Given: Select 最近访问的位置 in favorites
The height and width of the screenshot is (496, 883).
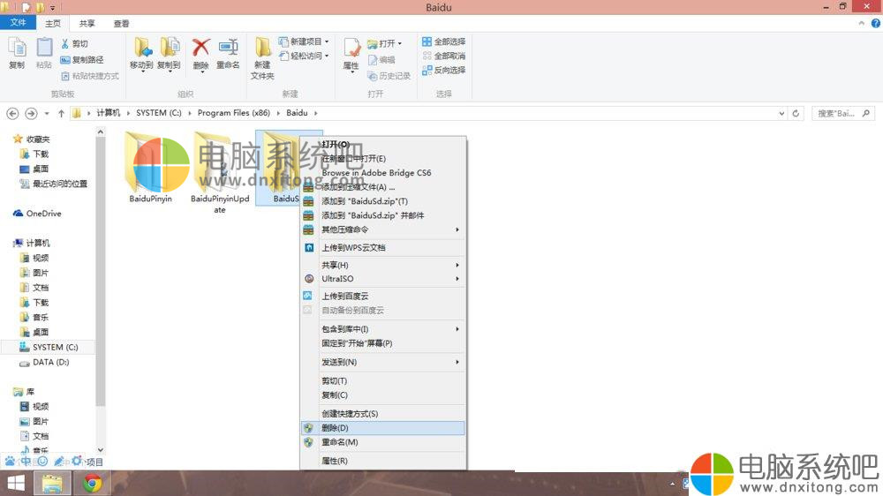Looking at the screenshot, I should click(54, 184).
